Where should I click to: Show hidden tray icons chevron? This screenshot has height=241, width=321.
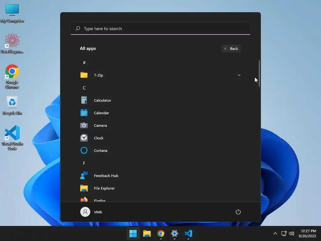click(x=275, y=233)
